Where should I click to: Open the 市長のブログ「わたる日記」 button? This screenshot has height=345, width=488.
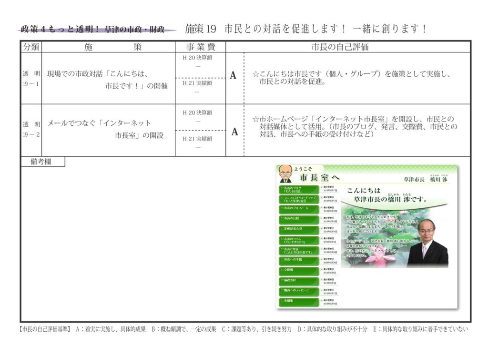point(299,190)
